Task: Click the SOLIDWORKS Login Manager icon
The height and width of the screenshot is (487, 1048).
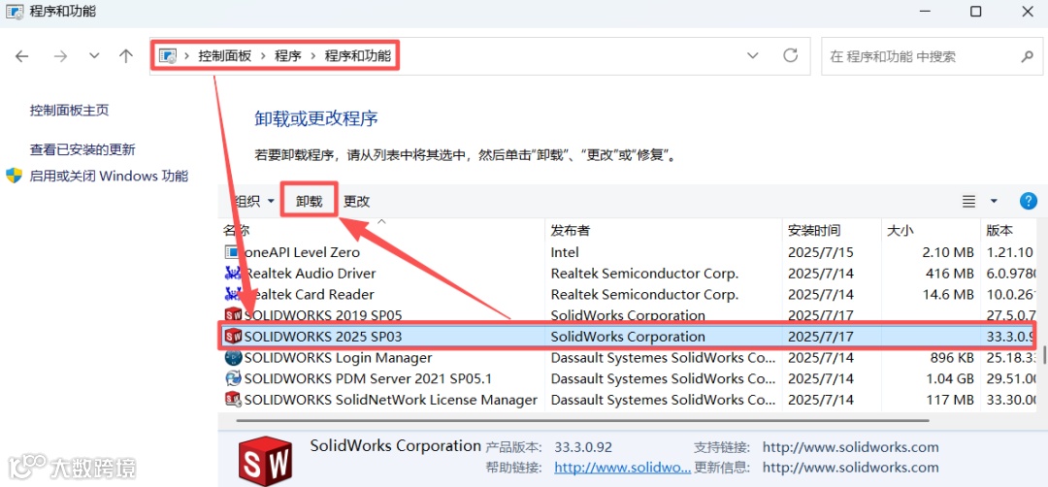Action: [x=233, y=357]
